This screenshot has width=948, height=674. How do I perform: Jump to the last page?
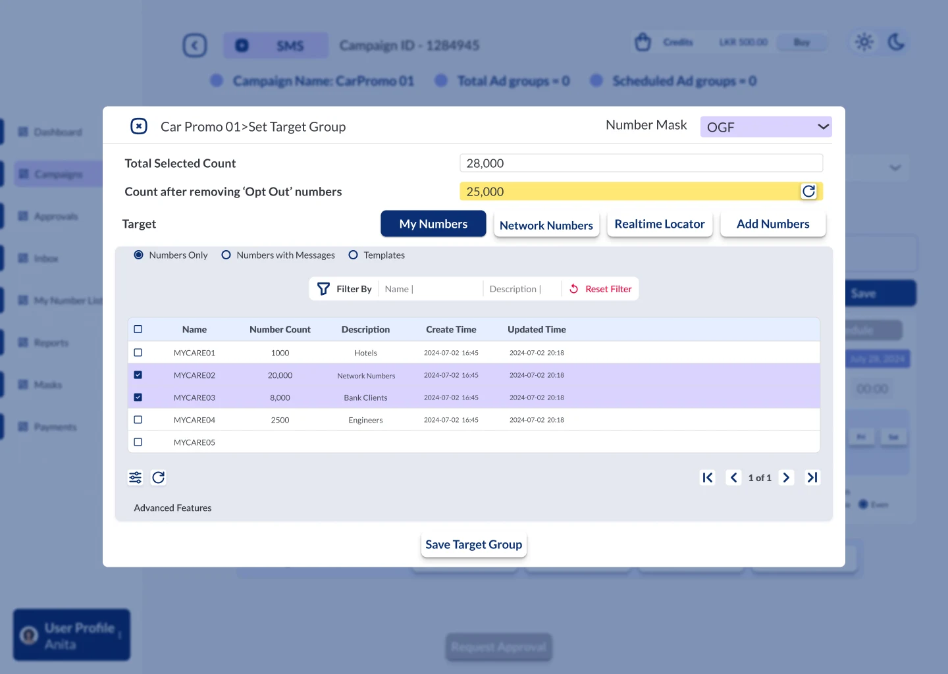812,478
